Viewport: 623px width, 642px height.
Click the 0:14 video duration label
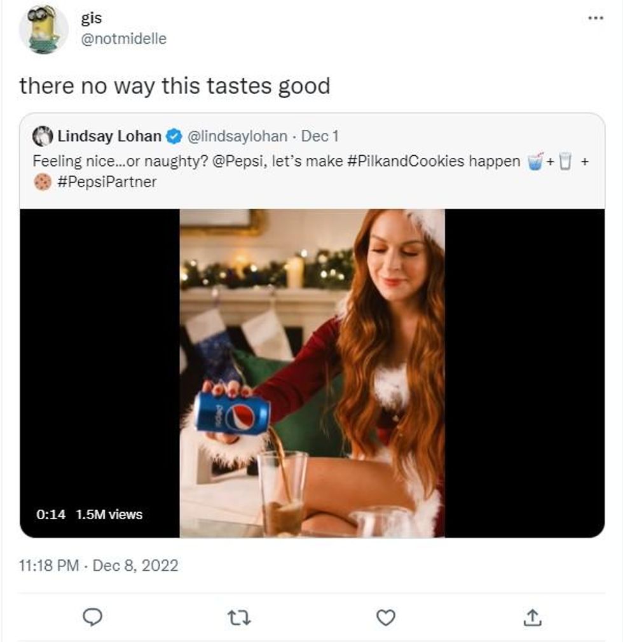pos(51,514)
